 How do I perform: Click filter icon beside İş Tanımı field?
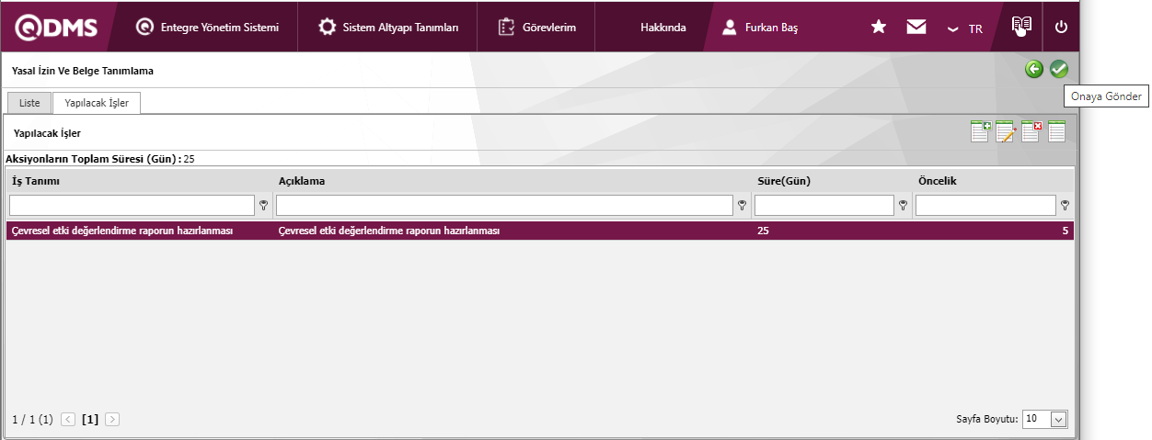(263, 206)
